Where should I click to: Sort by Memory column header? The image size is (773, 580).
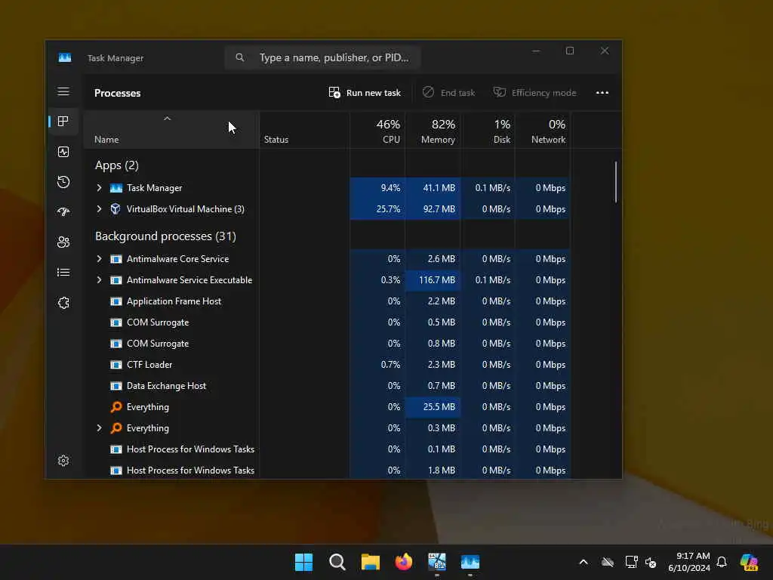pyautogui.click(x=433, y=130)
